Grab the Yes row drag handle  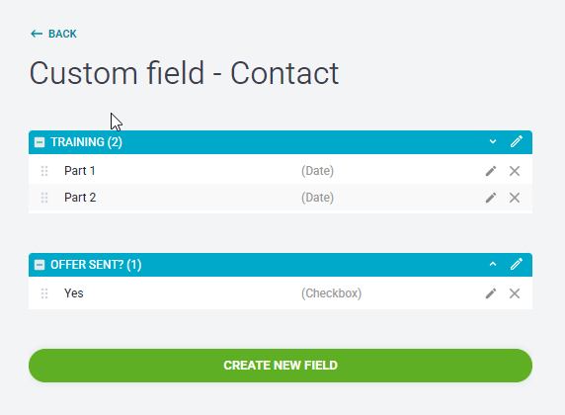point(44,293)
